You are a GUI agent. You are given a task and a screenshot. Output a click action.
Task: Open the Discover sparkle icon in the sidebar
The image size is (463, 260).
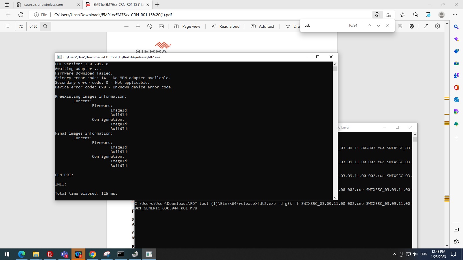tap(456, 39)
